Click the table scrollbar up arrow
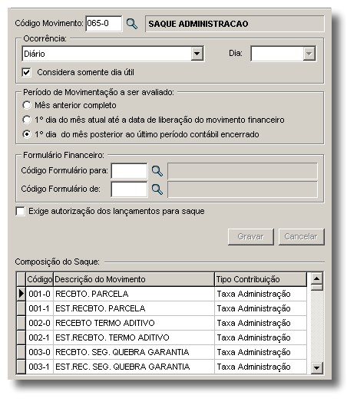This screenshot has height=418, width=347. coord(316,279)
